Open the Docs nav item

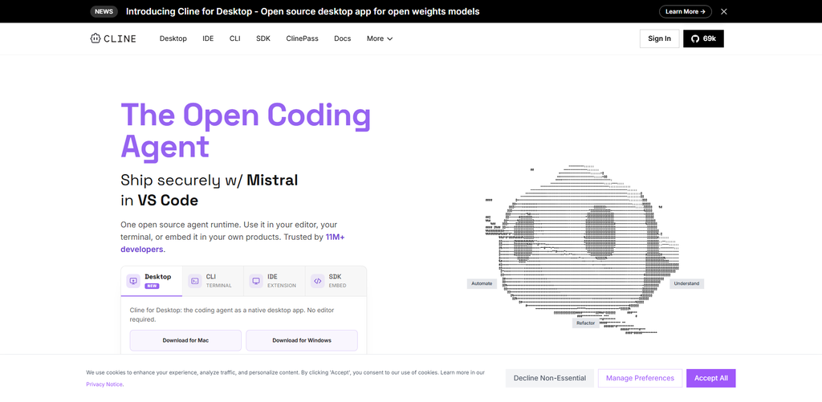(342, 39)
